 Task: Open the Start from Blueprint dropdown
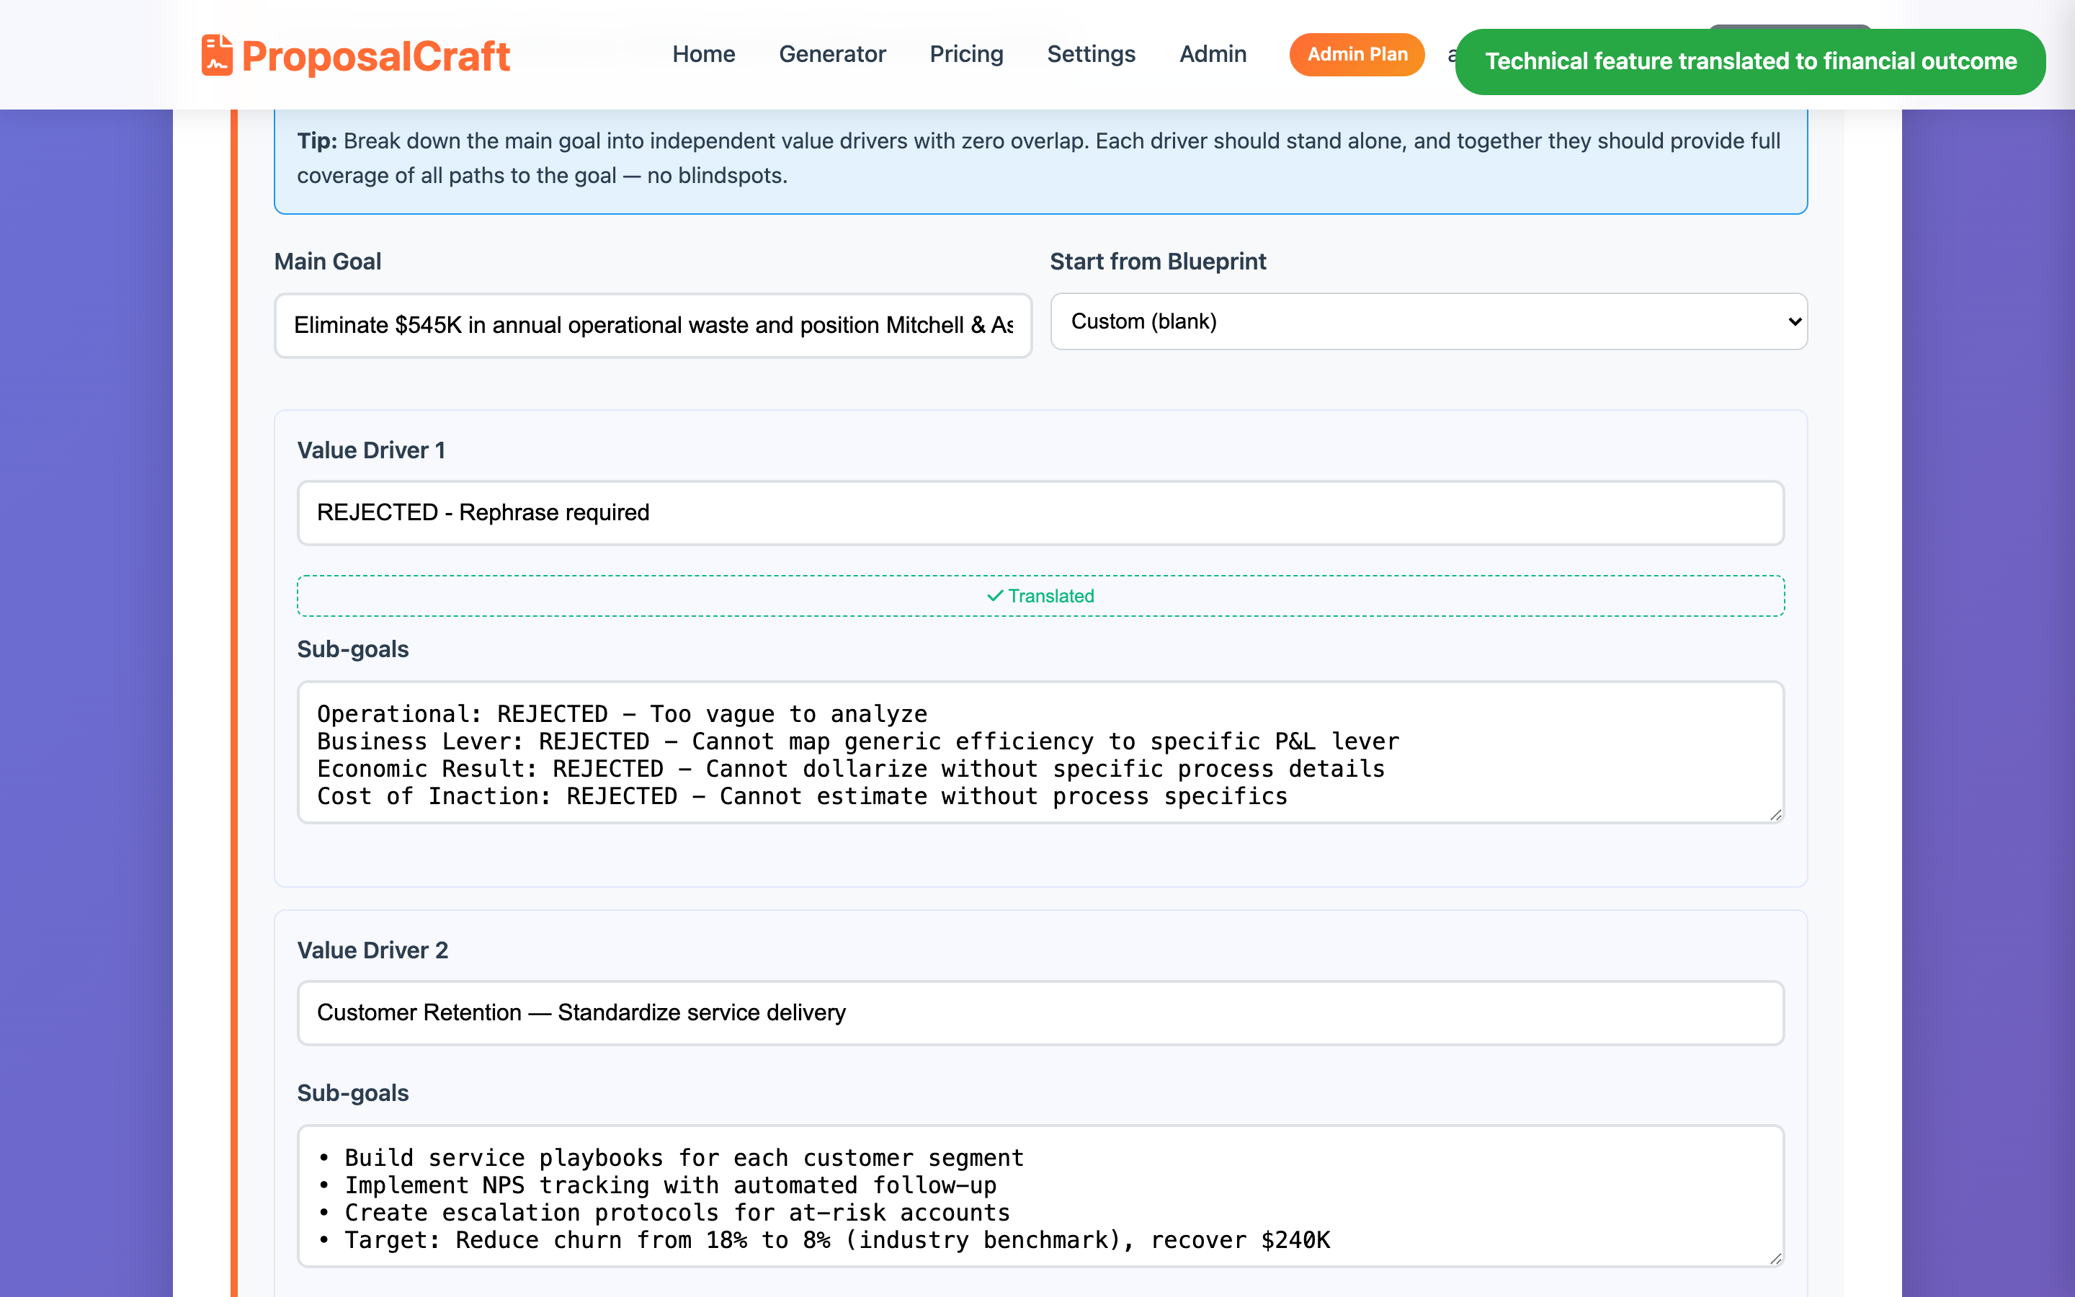tap(1427, 321)
